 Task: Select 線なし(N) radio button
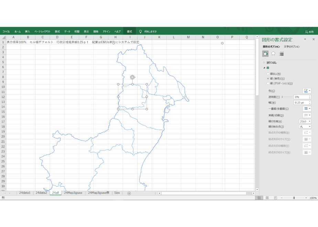coord(268,74)
